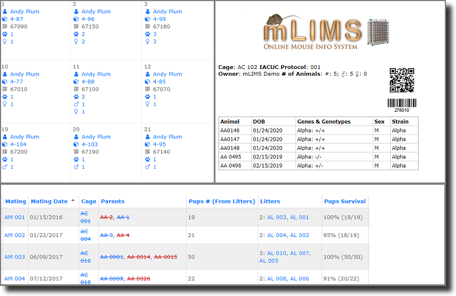Sort by the Litters column header
Viewport: 456px width, 296px height.
click(270, 201)
